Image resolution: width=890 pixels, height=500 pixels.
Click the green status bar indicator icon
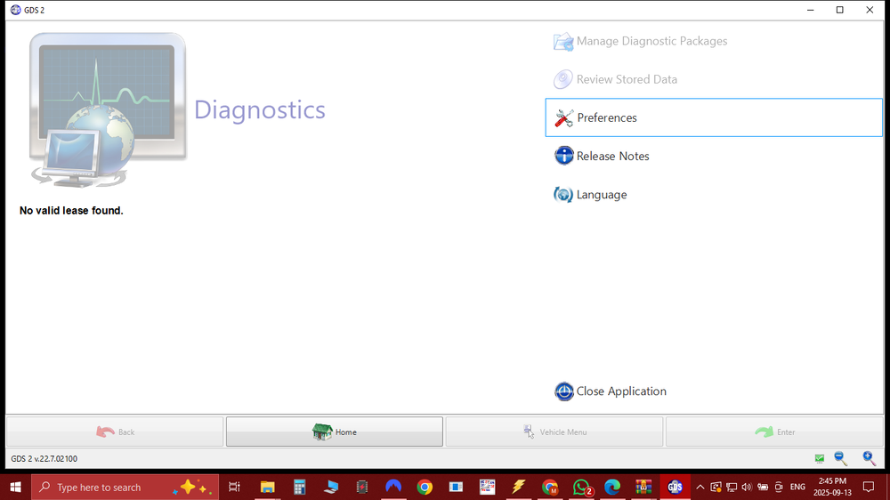pos(819,458)
